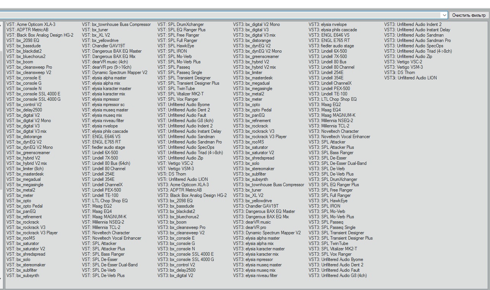
Task: Select VST3: Lindell ChannelX
Action: pyautogui.click(x=330, y=83)
